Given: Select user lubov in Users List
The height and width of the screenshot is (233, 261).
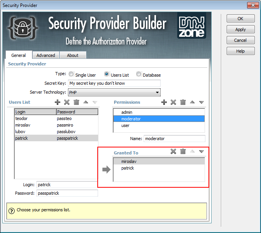Looking at the screenshot, I should (56, 132).
